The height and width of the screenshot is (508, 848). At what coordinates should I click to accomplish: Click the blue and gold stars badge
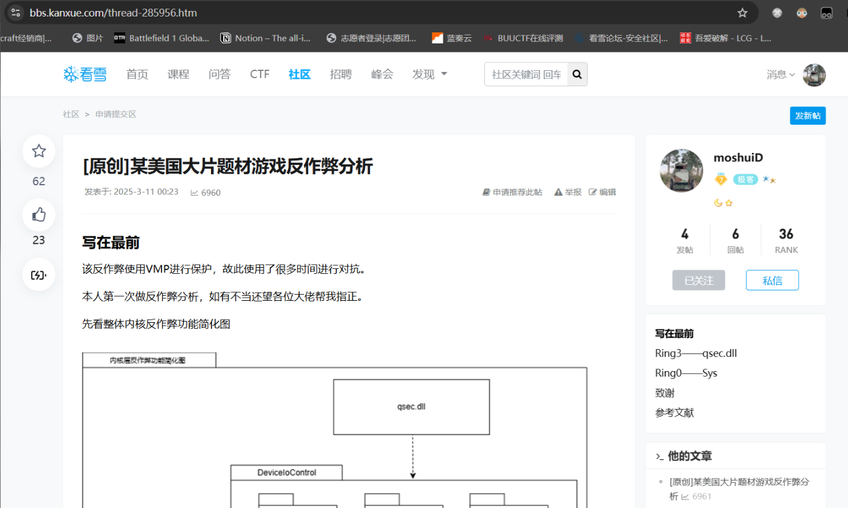(769, 179)
